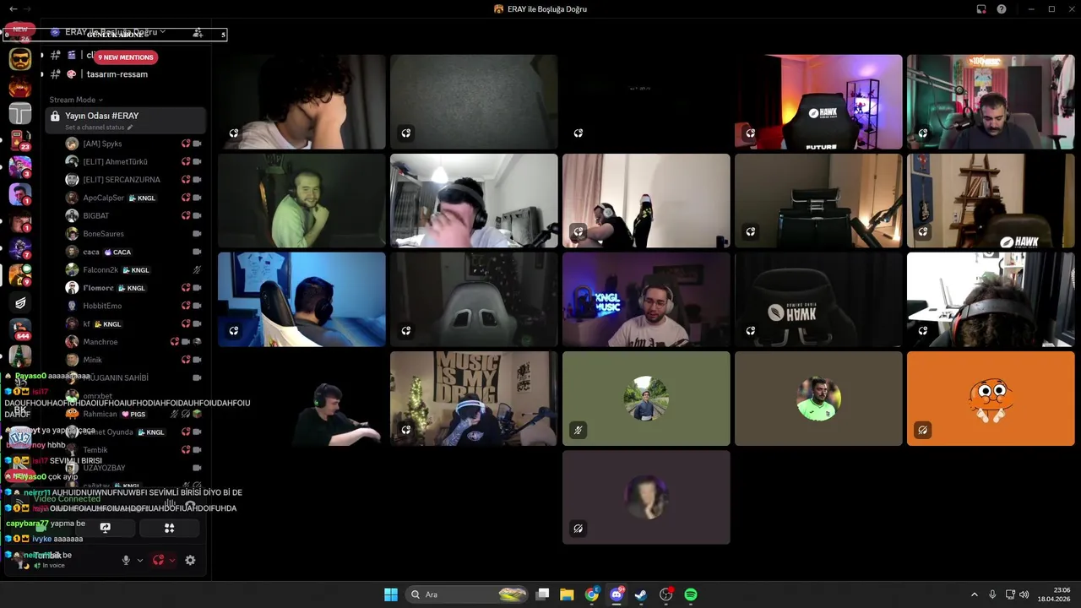The image size is (1081, 608).
Task: Open OBS Studio from the taskbar
Action: point(666,594)
